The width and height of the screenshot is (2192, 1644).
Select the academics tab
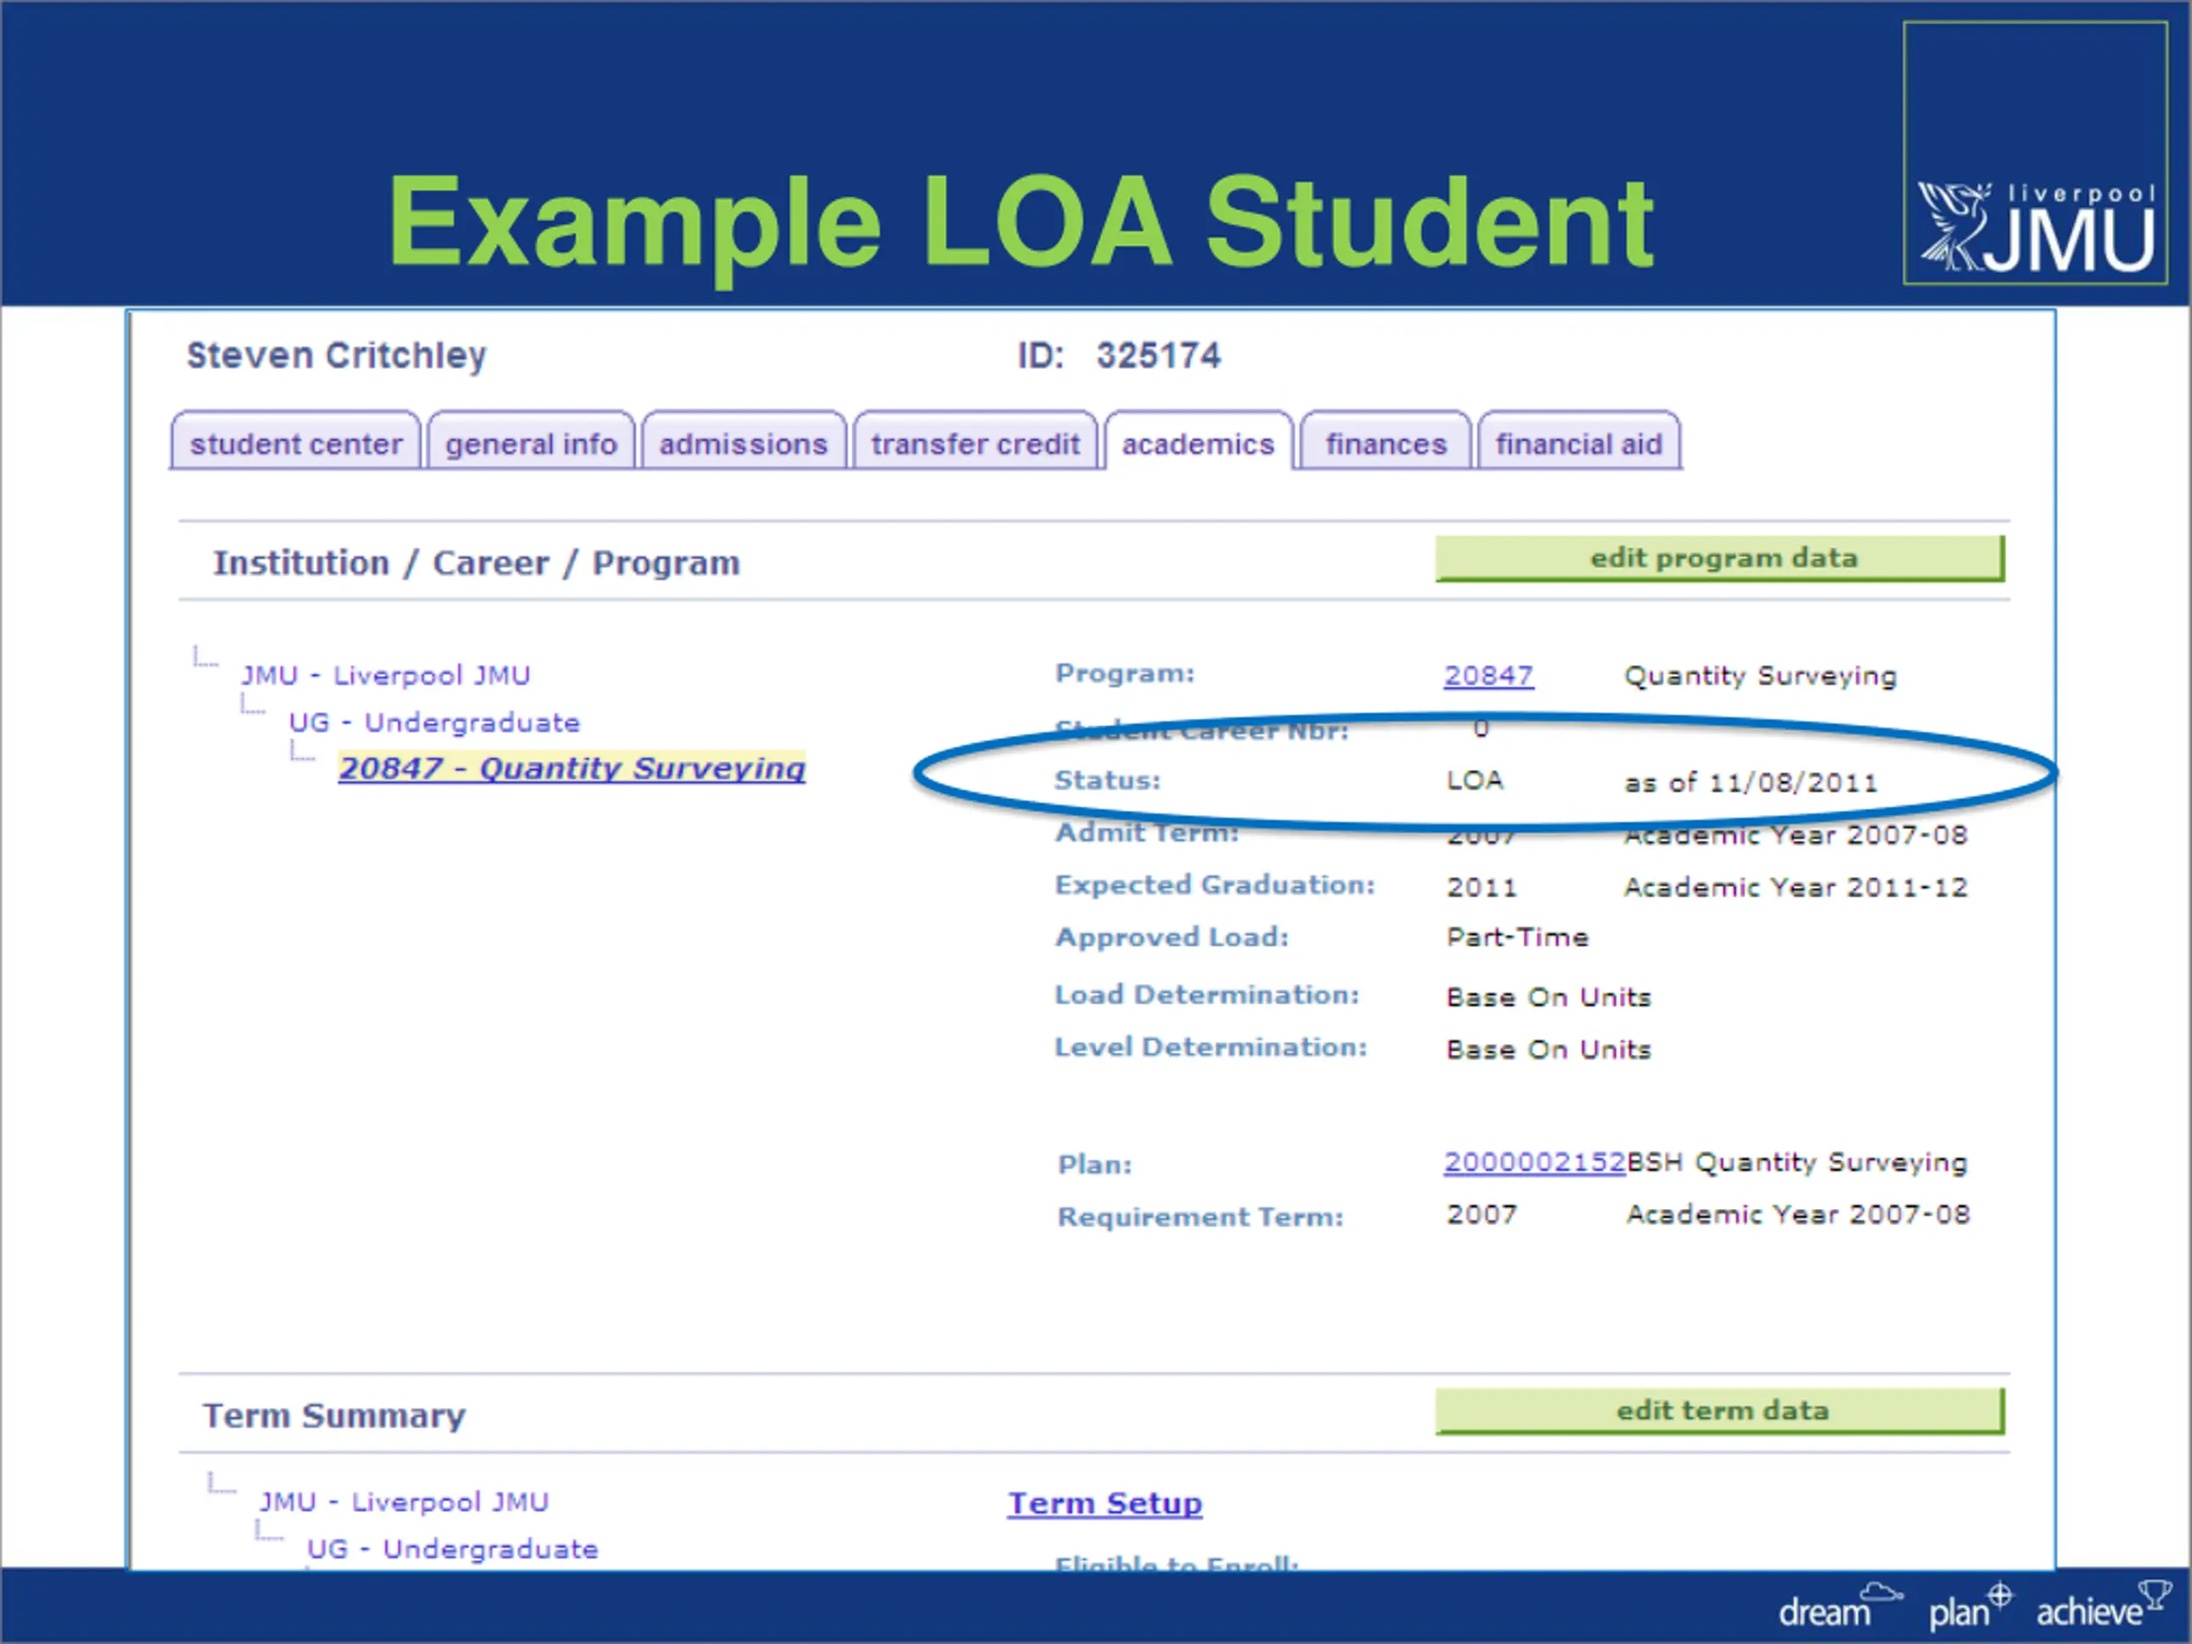pyautogui.click(x=1198, y=442)
